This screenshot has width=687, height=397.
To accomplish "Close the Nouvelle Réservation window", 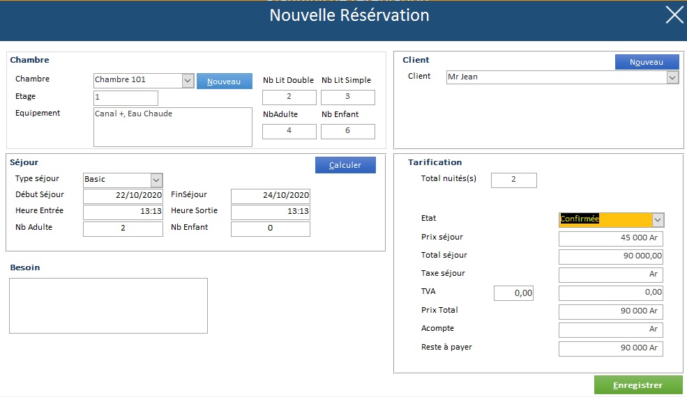I will pyautogui.click(x=674, y=15).
